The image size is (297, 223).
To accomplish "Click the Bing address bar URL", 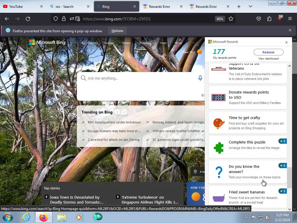I will coord(117,19).
